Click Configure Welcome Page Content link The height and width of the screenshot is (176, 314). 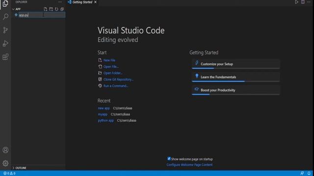(x=189, y=165)
